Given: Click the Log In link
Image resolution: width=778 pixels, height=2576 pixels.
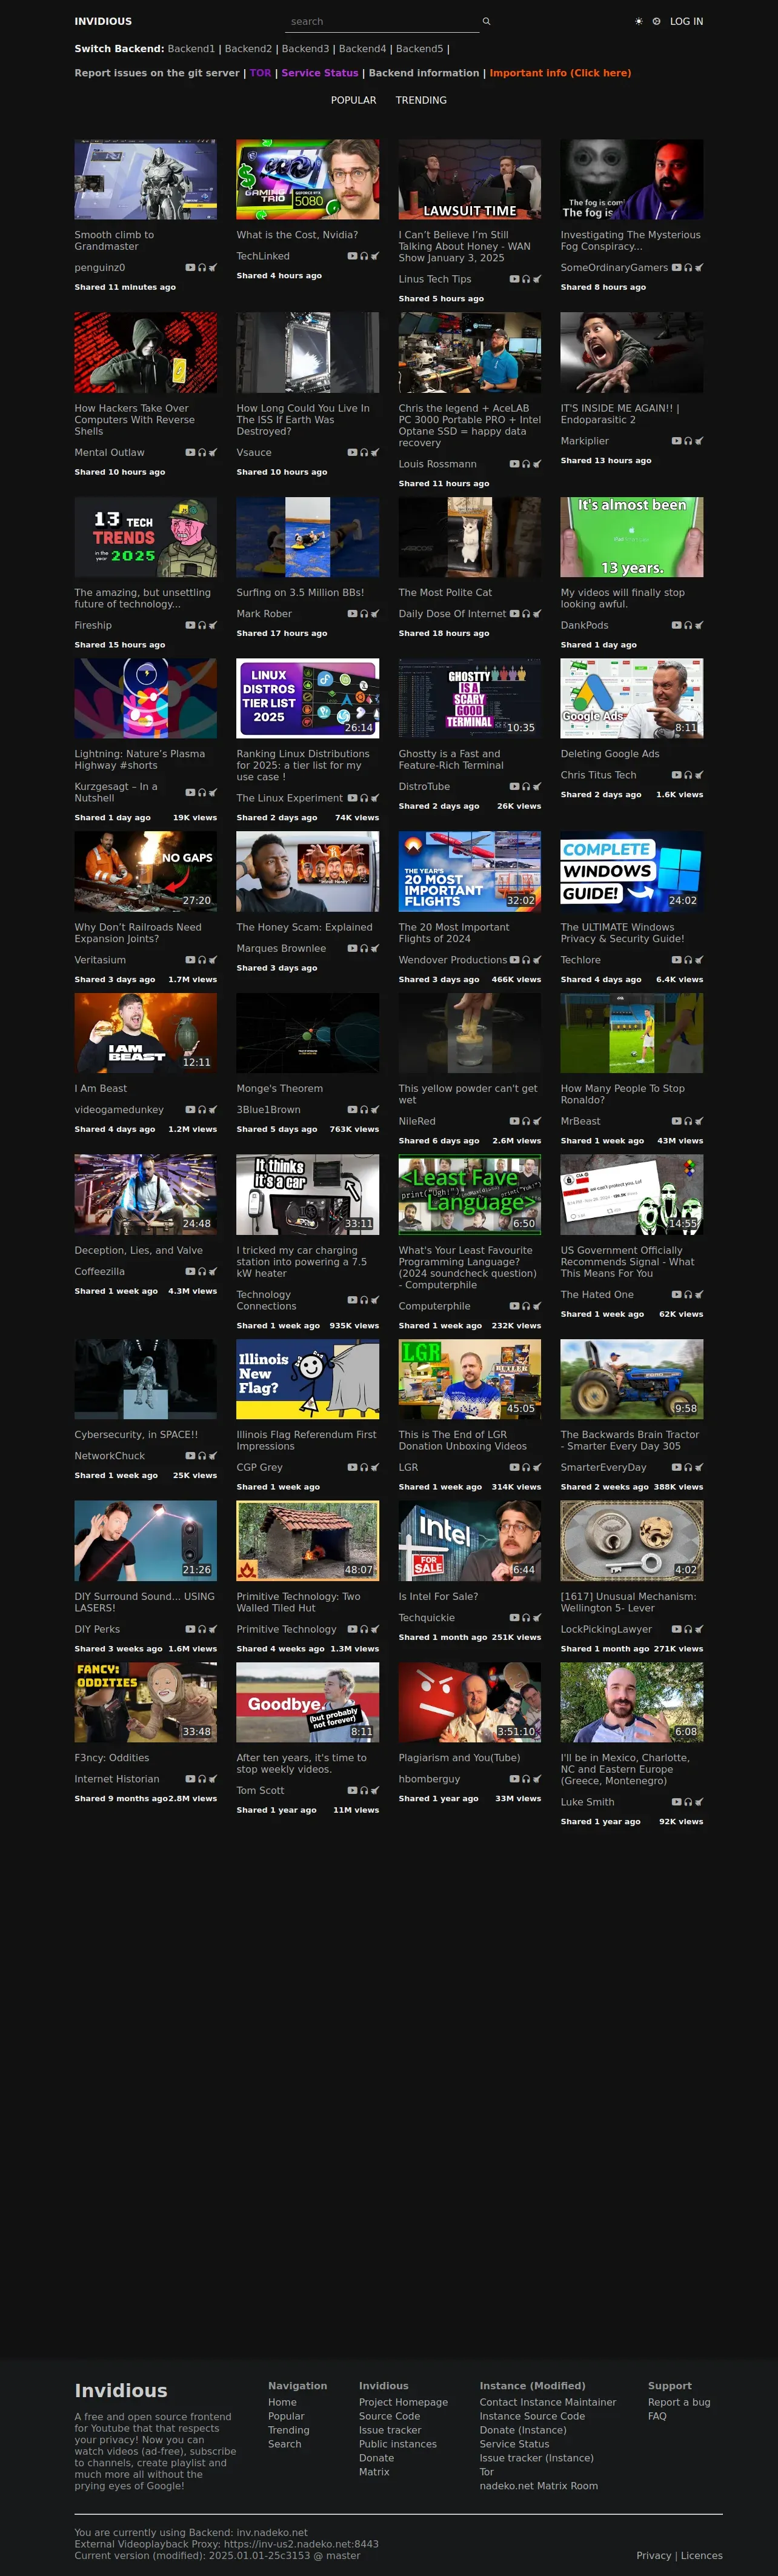Looking at the screenshot, I should pyautogui.click(x=686, y=21).
